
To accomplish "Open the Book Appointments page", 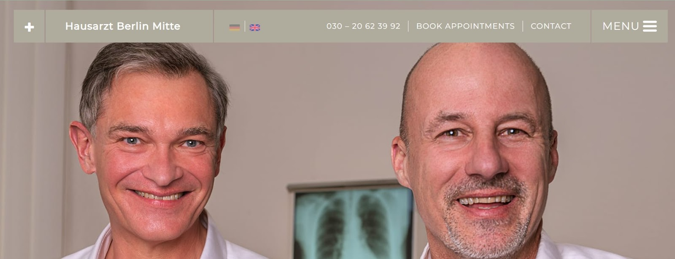I will point(465,26).
